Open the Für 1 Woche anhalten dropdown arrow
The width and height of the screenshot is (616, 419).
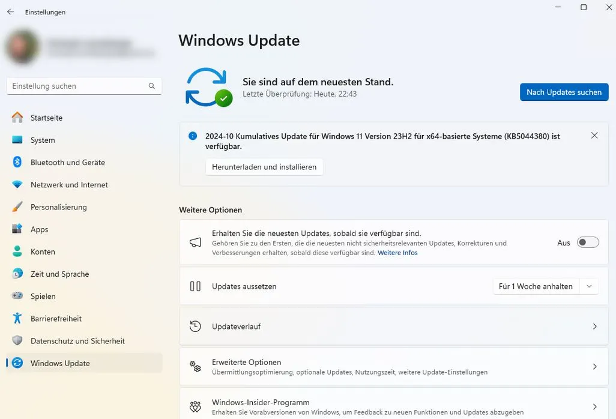click(589, 286)
